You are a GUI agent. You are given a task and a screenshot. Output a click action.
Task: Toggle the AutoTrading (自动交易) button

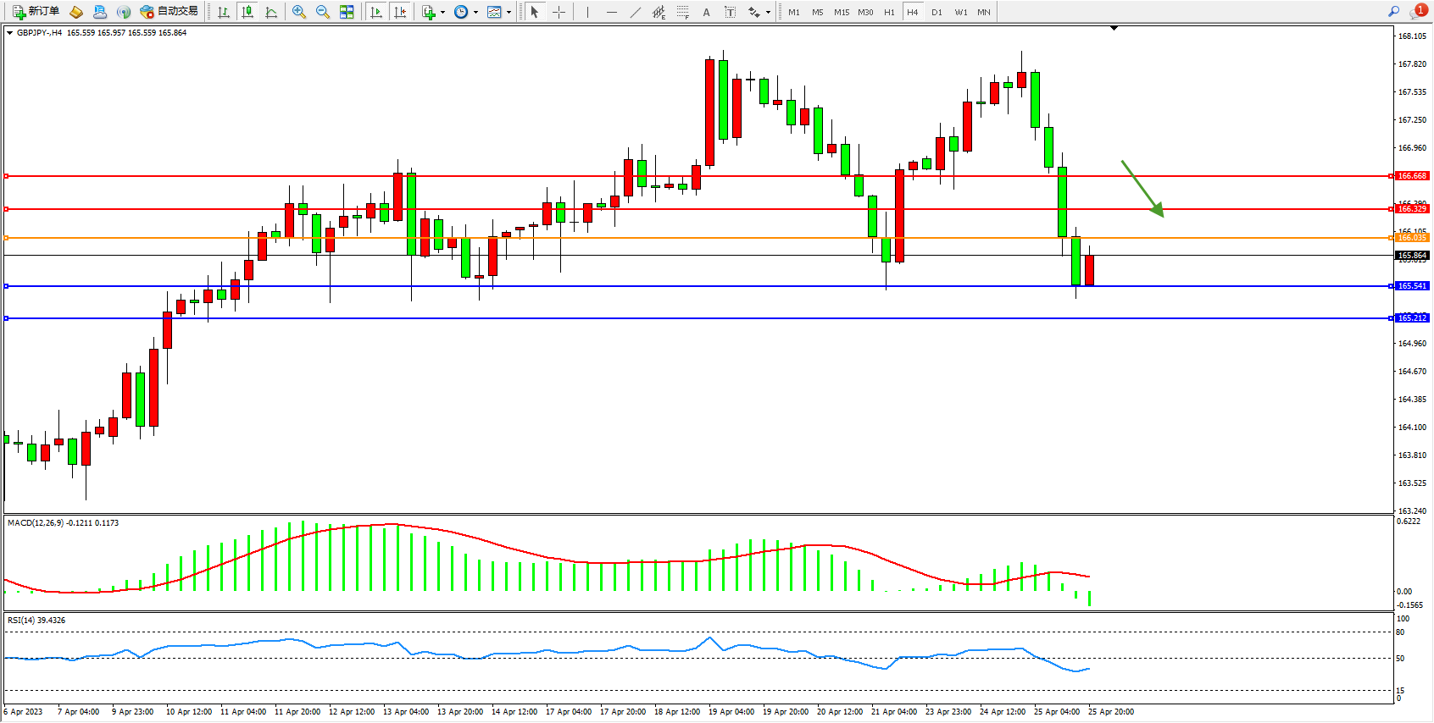[169, 12]
